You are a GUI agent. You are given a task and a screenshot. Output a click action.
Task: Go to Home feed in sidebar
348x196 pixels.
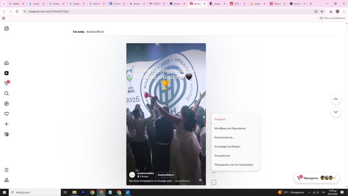pyautogui.click(x=6, y=63)
